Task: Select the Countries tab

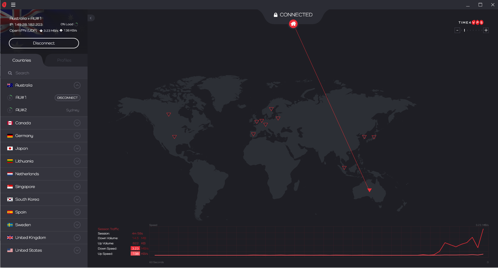Action: (x=22, y=60)
